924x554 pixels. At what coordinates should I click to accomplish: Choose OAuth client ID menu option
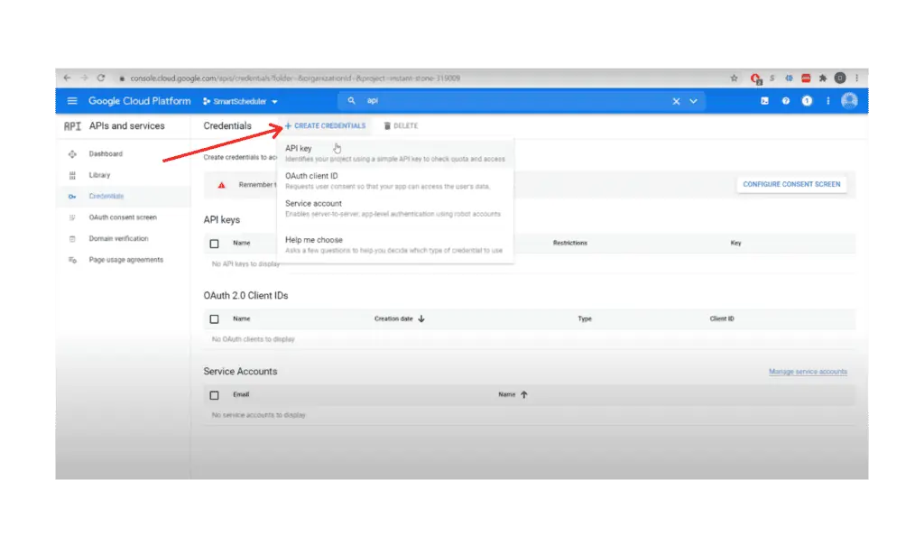pos(311,176)
